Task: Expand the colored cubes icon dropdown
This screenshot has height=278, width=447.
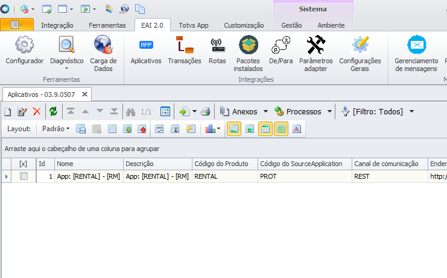Action: [x=33, y=10]
